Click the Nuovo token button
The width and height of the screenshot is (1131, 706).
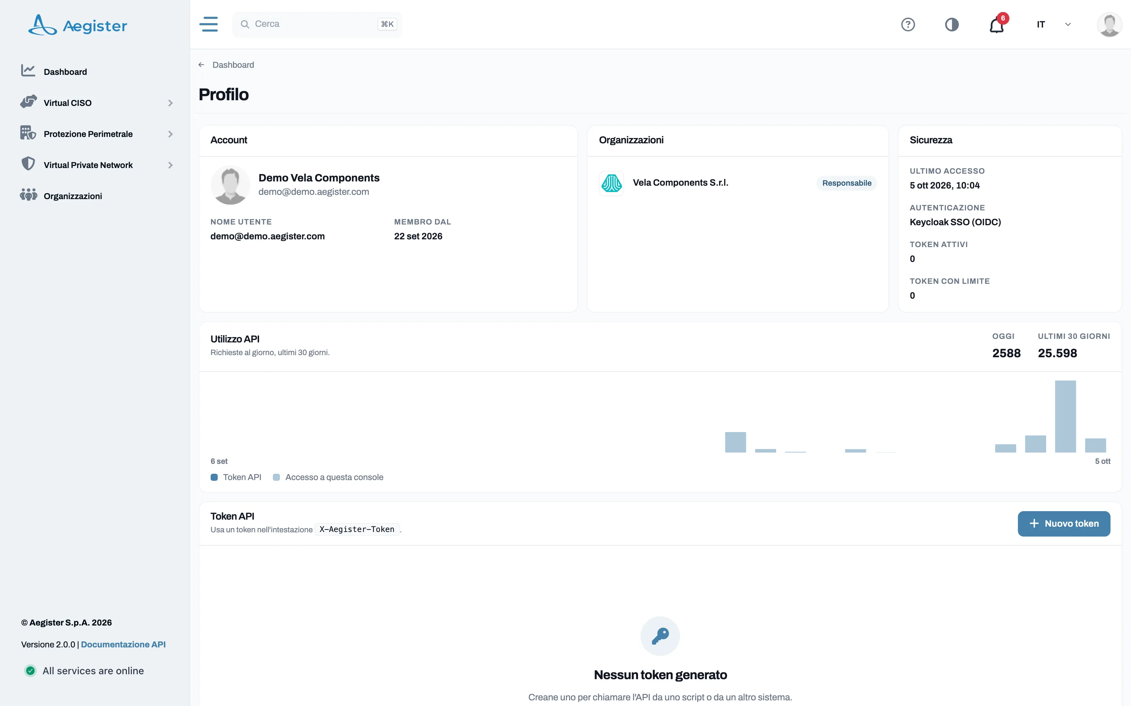coord(1064,523)
